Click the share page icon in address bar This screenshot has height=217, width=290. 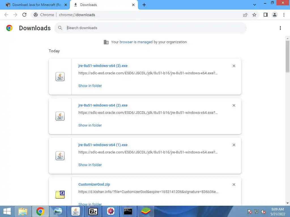click(x=245, y=15)
